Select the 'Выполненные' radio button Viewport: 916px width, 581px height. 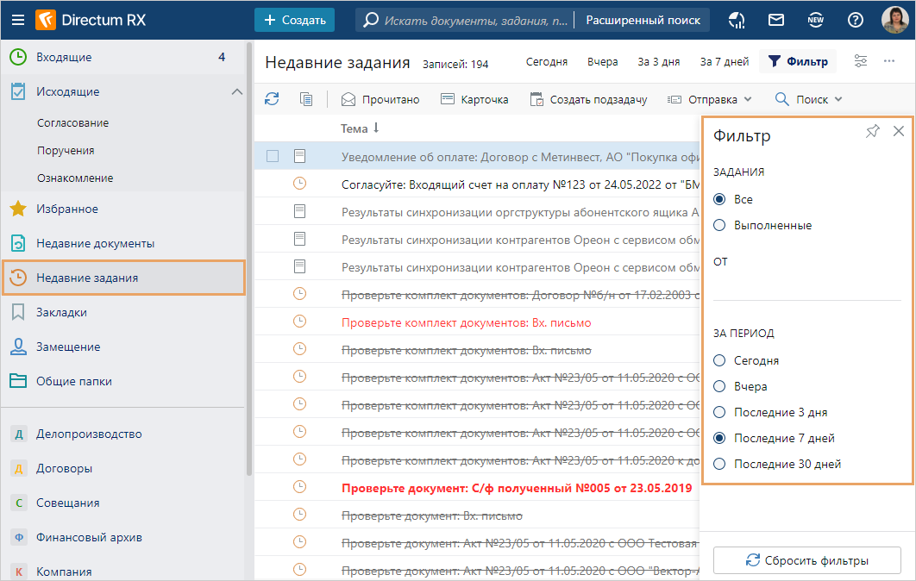point(720,225)
